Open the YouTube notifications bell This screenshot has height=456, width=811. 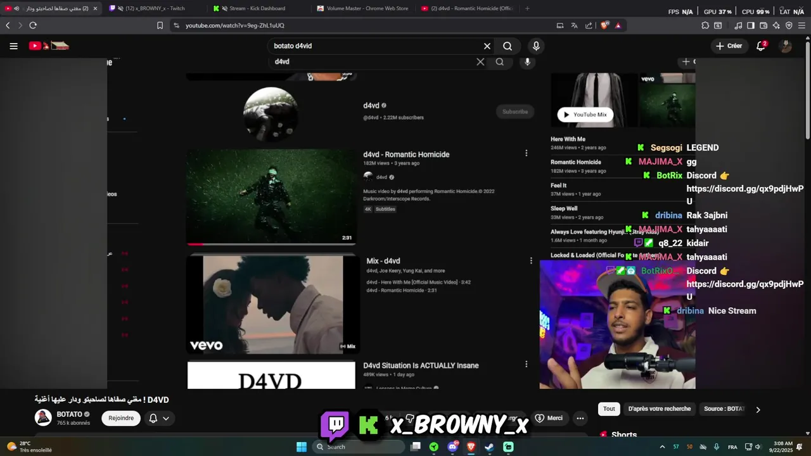(761, 46)
